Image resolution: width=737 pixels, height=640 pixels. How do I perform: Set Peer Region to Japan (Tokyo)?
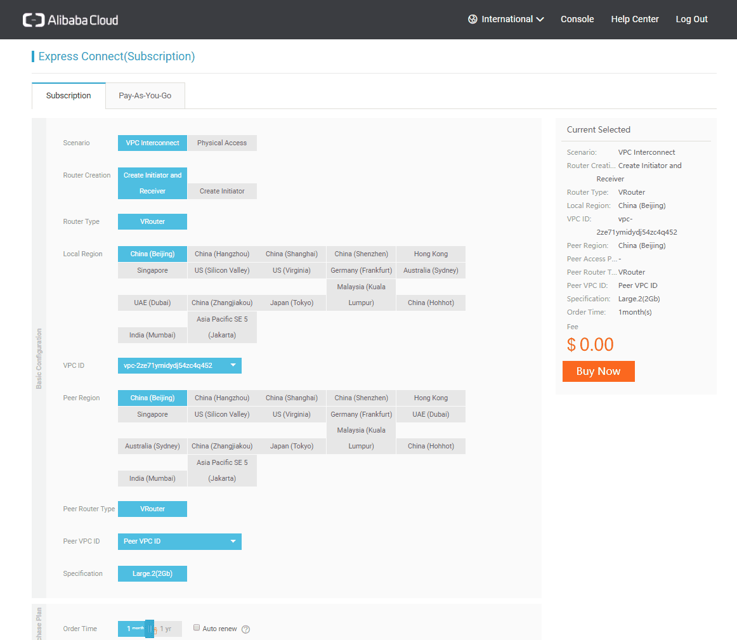(x=291, y=447)
